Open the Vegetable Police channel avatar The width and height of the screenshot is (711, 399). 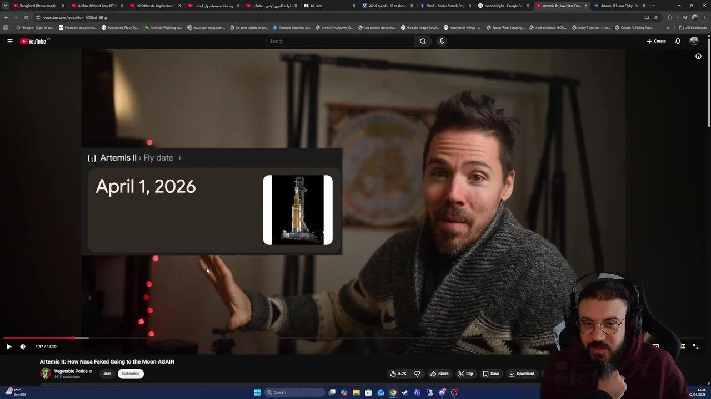pos(46,374)
